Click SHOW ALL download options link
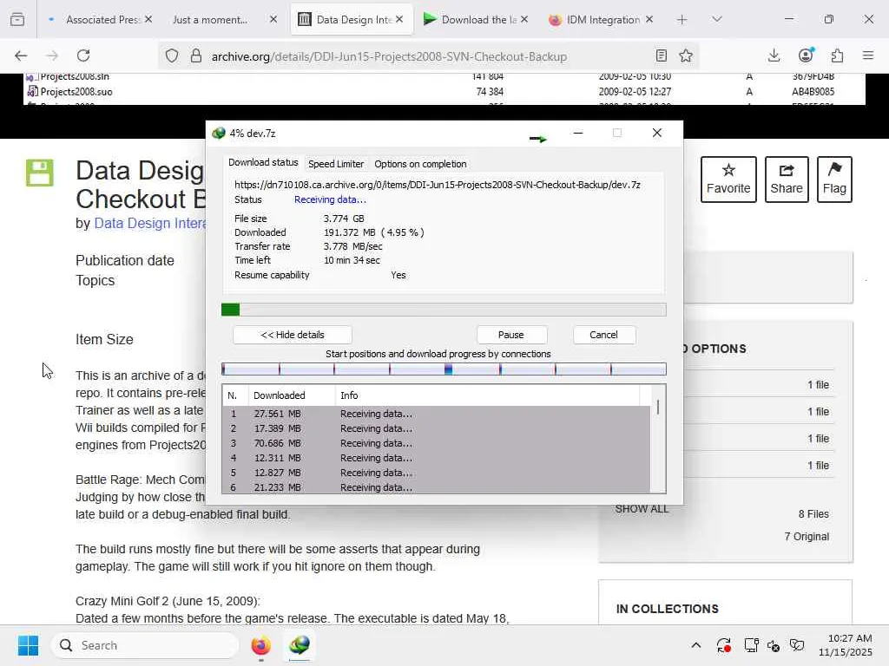Screen dimensions: 889x666 coord(642,508)
